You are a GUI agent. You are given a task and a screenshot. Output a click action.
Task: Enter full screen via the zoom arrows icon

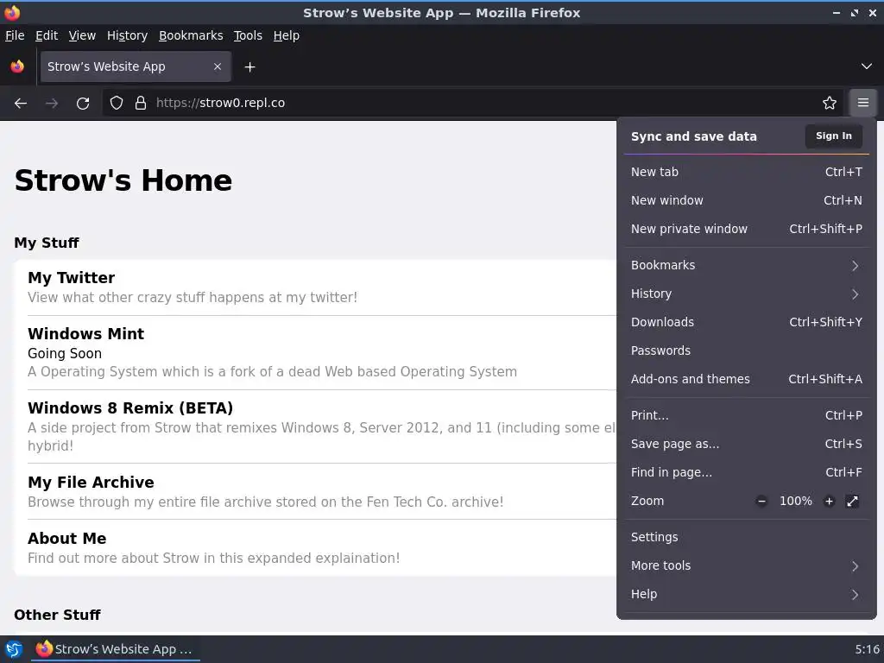[x=852, y=502]
